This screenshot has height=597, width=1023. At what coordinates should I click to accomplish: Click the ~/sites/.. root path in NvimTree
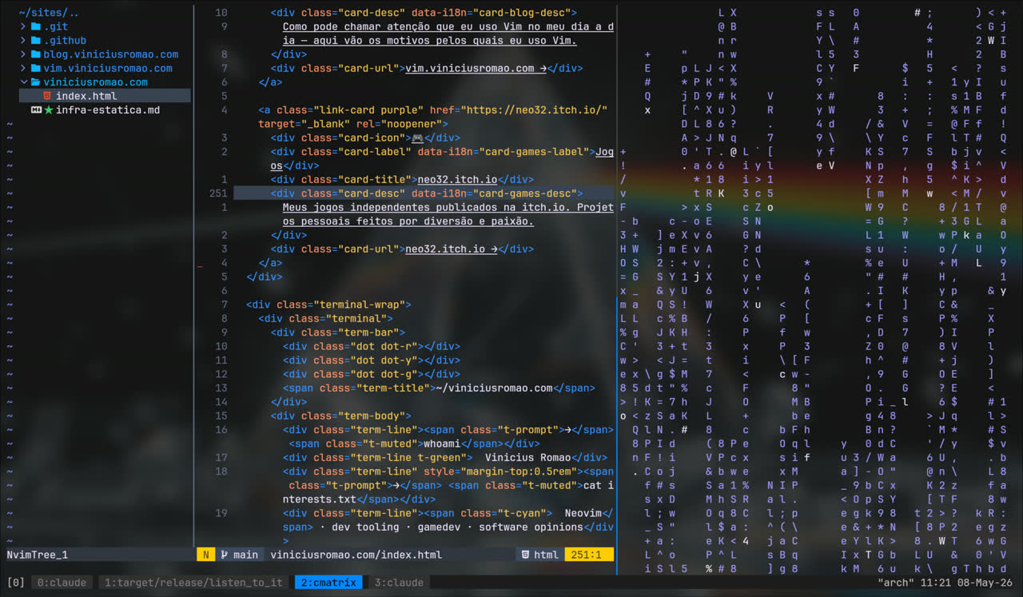pos(49,13)
